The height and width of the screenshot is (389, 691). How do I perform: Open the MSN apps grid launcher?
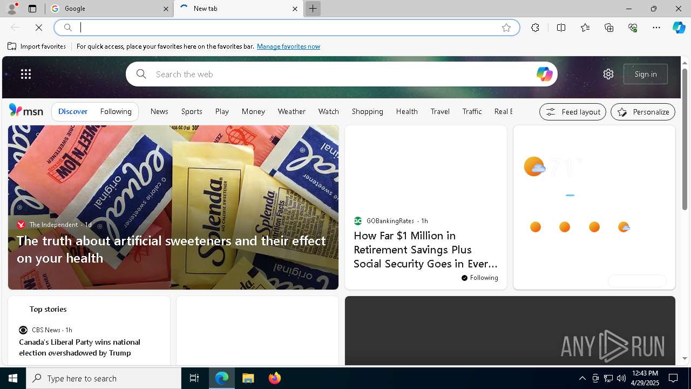[26, 74]
